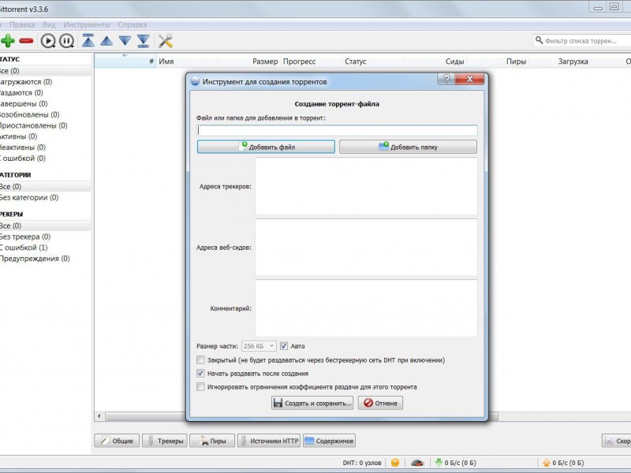631x473 pixels.
Task: Select Предупреждения (0) tracker filter
Action: pos(35,258)
